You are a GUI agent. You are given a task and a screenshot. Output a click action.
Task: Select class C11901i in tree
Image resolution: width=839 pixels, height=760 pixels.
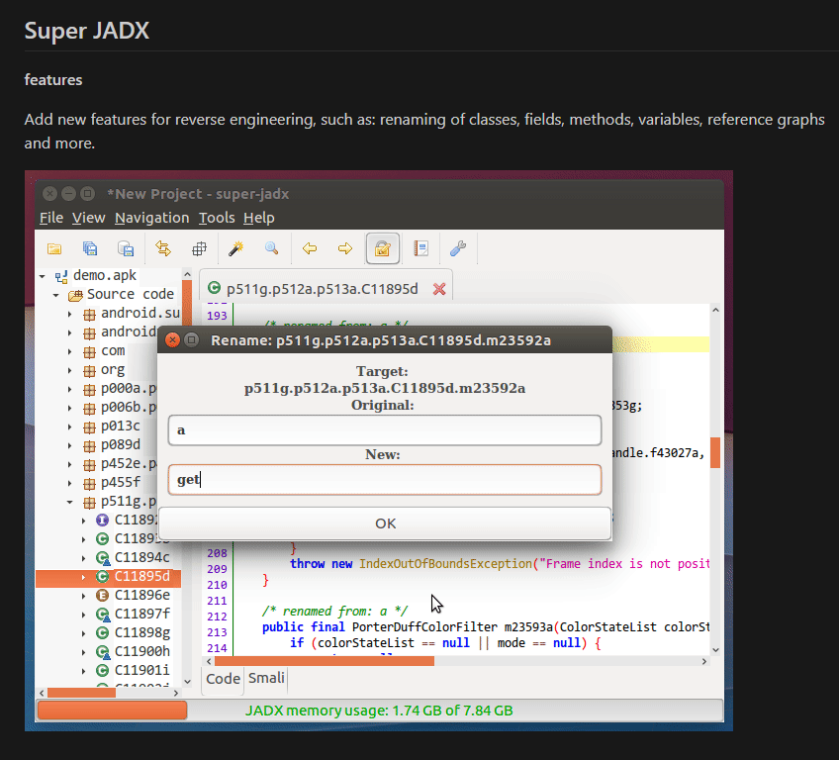coord(141,670)
